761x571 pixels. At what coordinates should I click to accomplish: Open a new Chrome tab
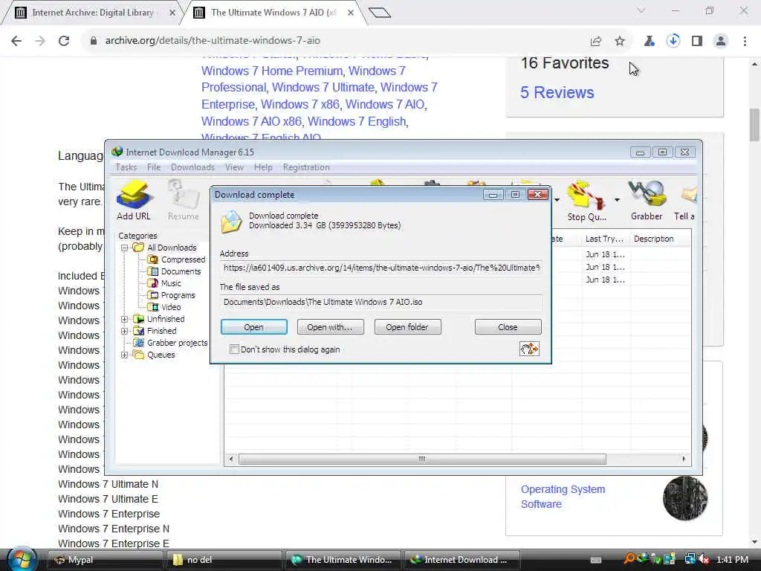pyautogui.click(x=380, y=13)
